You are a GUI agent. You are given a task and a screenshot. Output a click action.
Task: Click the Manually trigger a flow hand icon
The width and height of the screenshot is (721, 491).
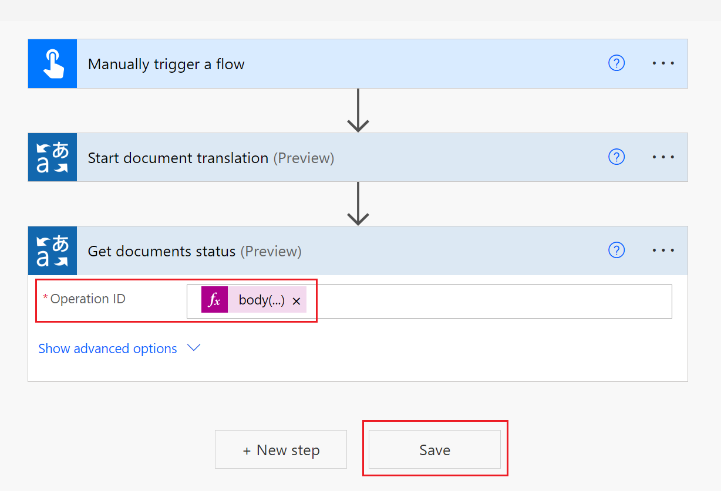tap(52, 63)
